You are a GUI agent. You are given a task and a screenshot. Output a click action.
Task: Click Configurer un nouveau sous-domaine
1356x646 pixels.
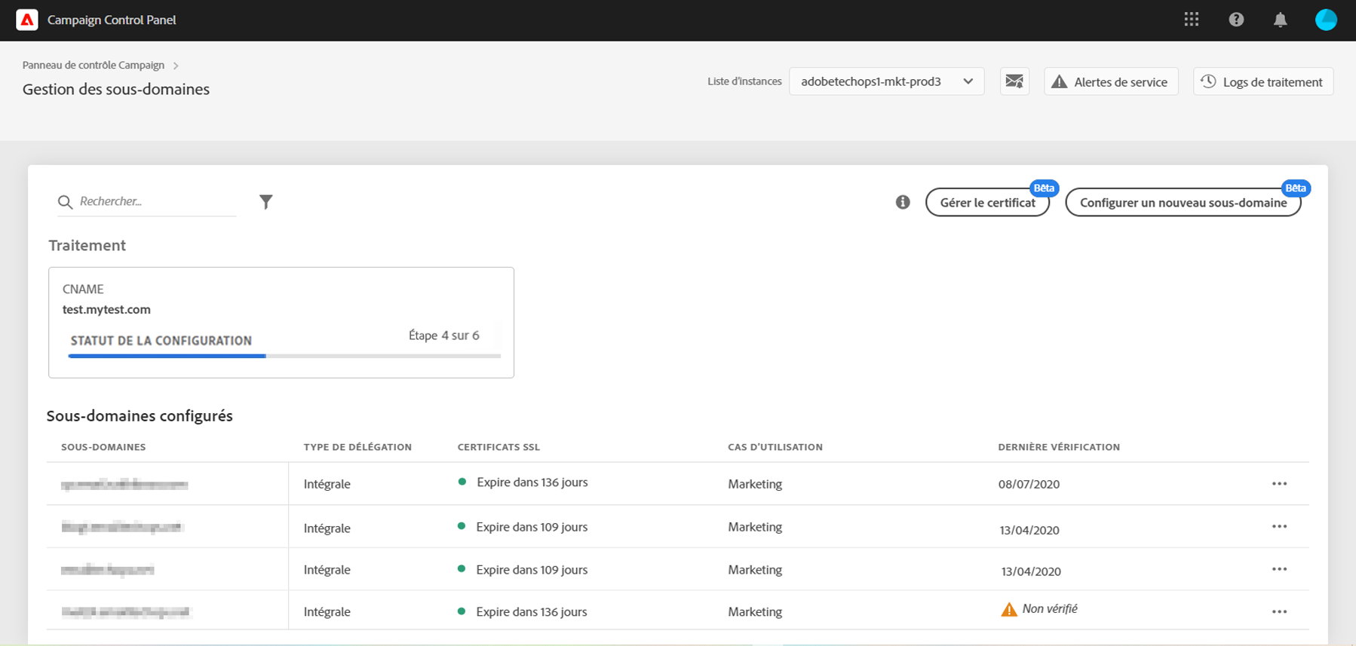click(x=1183, y=203)
